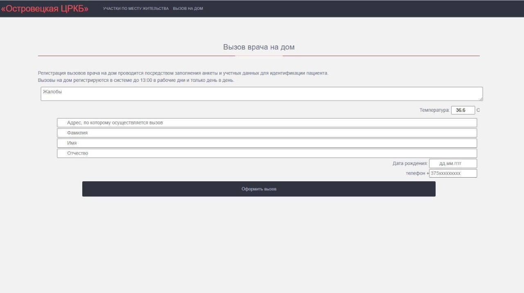Viewport: 524px width, 293px height.
Task: Click into the Отчество input field
Action: (267, 153)
